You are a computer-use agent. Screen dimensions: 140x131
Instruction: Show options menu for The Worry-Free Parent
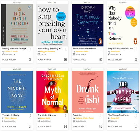coord(136,116)
